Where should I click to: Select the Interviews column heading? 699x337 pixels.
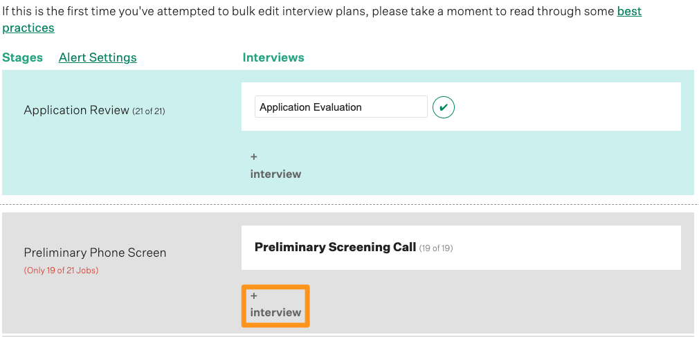[x=273, y=57]
